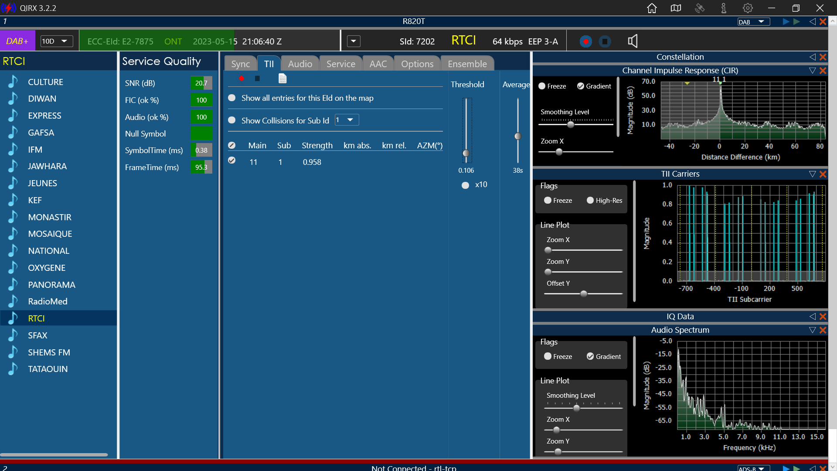Open the DAB mode dropdown
Image resolution: width=837 pixels, height=471 pixels.
pyautogui.click(x=753, y=22)
